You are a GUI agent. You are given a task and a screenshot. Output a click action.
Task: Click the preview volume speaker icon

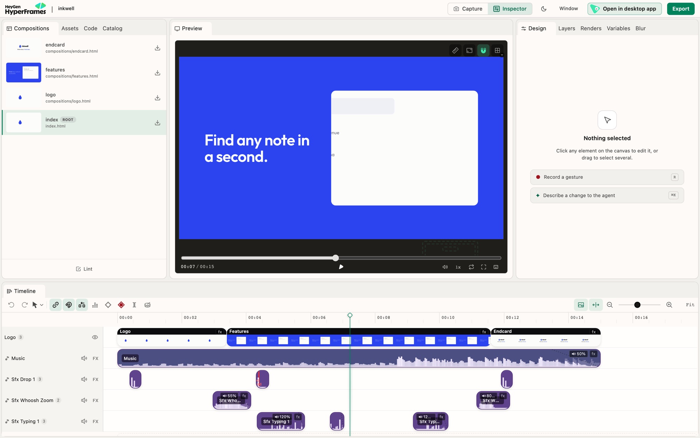(445, 267)
